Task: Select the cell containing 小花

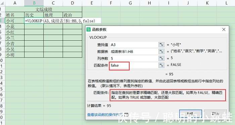Action: click(x=15, y=27)
